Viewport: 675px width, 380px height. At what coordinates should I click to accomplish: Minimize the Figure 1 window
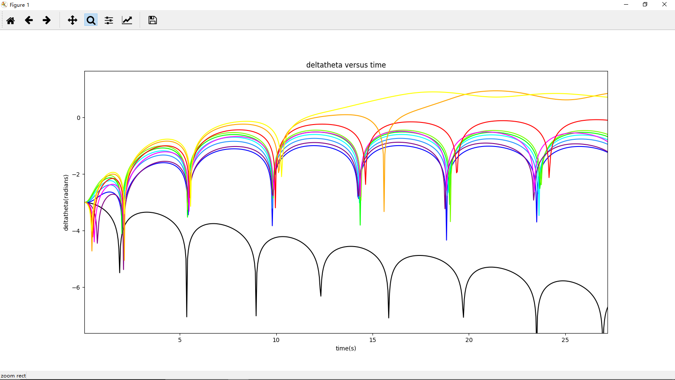(626, 5)
